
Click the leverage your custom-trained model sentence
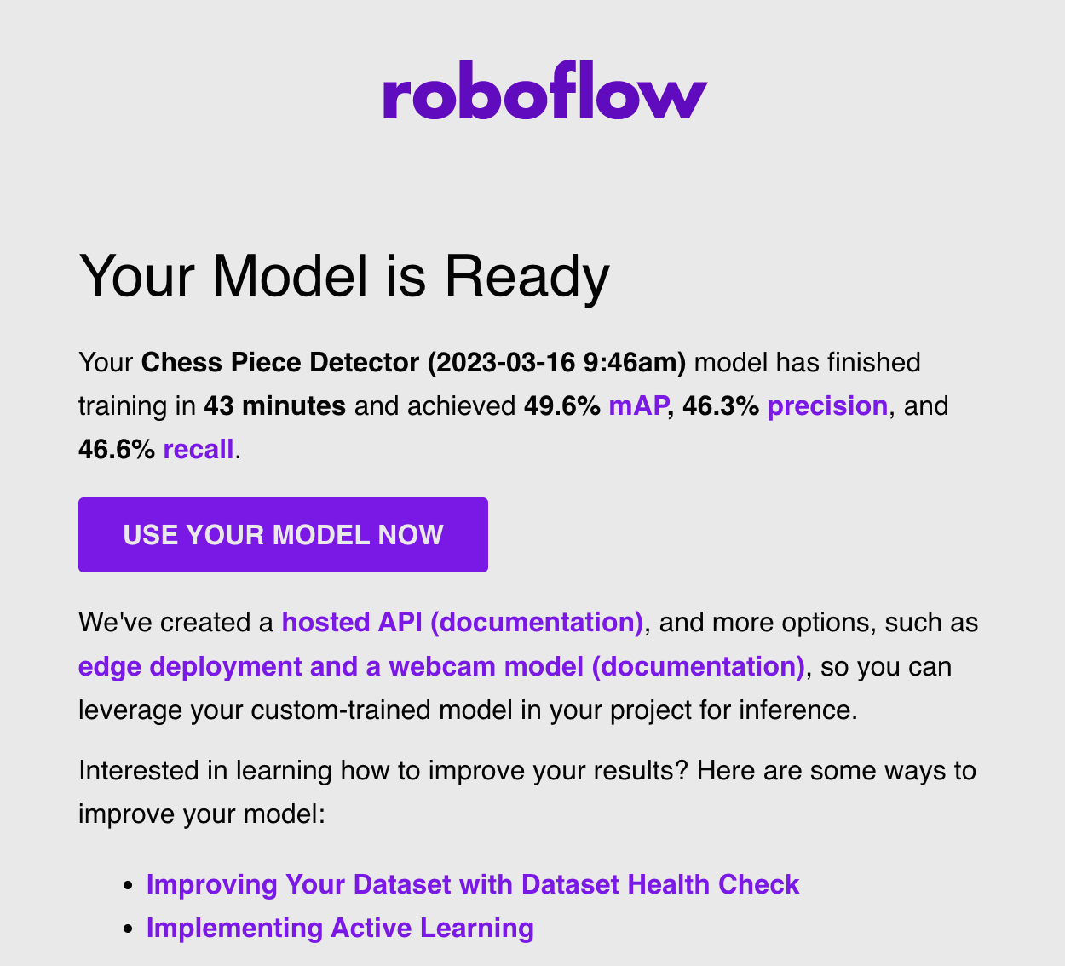click(468, 709)
